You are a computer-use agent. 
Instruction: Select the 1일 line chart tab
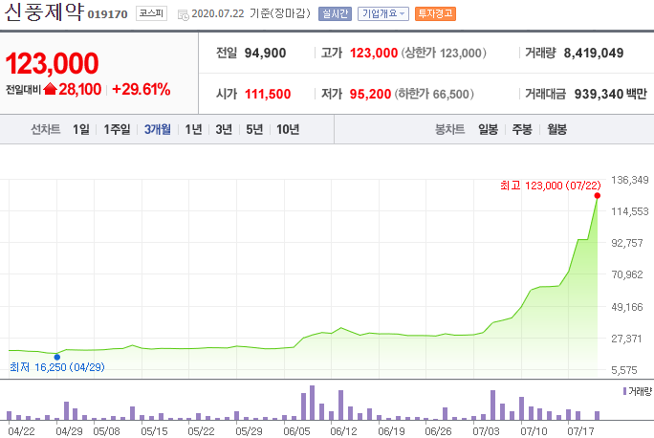[x=81, y=129]
